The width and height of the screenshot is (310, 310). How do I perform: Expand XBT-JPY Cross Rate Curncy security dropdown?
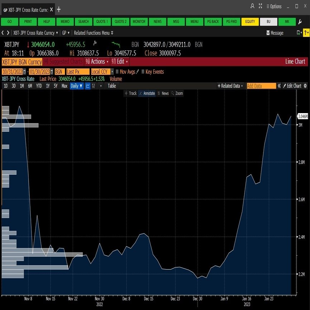35,33
